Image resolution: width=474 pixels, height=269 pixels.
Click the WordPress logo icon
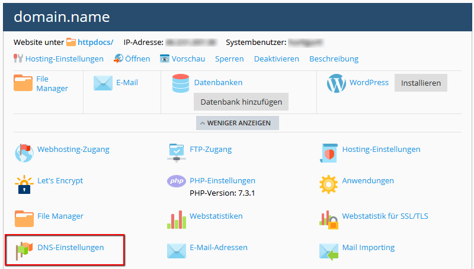coord(336,83)
